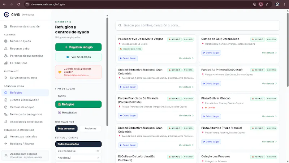The height and width of the screenshot is (163, 289).
Task: Click the site information icon in address bar
Action: (27, 4)
